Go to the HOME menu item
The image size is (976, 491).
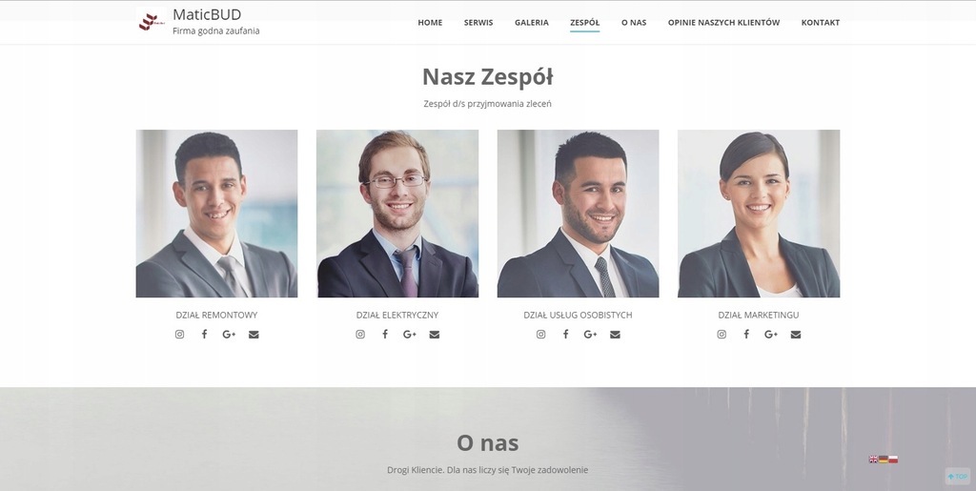tap(430, 22)
